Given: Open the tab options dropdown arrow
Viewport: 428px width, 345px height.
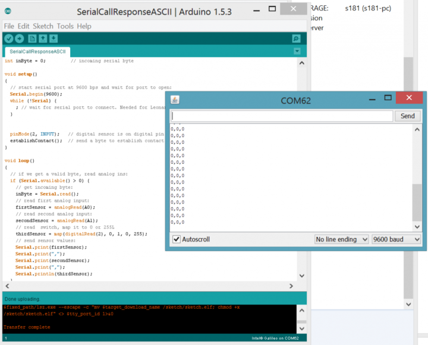Looking at the screenshot, I should pyautogui.click(x=297, y=51).
